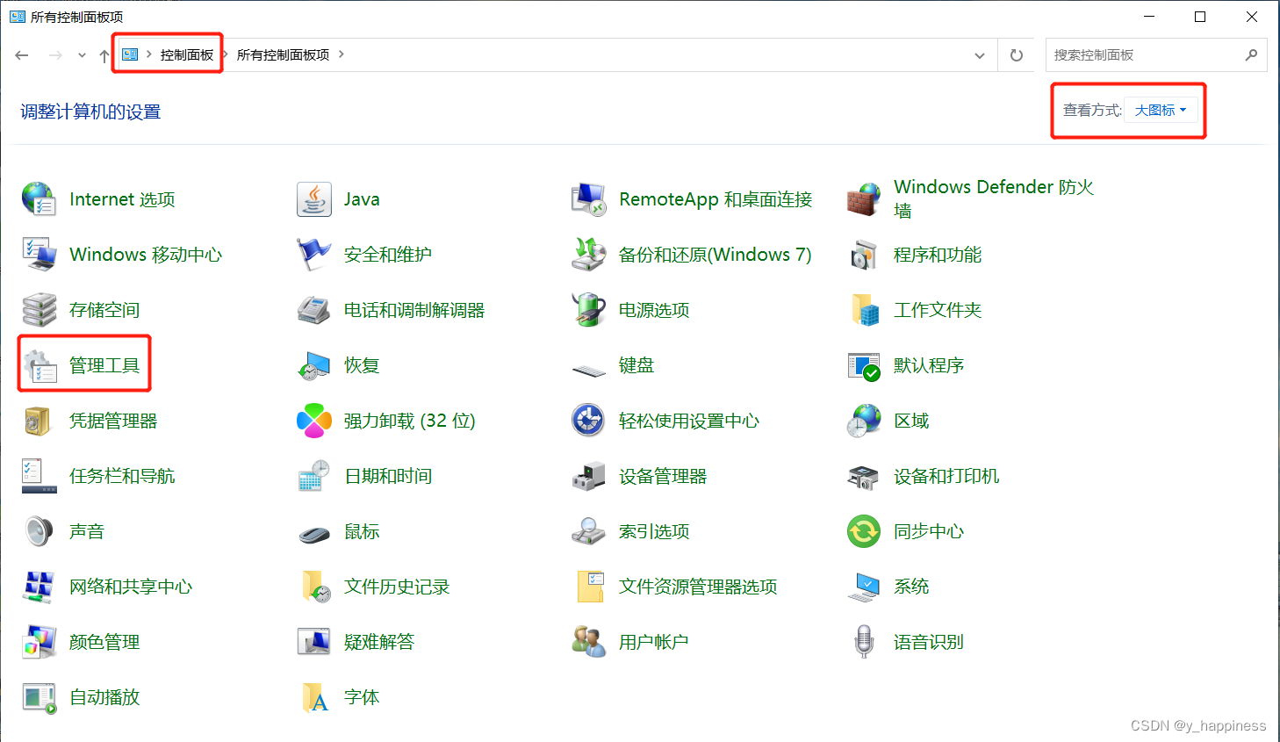1280x742 pixels.
Task: Open the 存储空间 drives icon
Action: point(39,310)
